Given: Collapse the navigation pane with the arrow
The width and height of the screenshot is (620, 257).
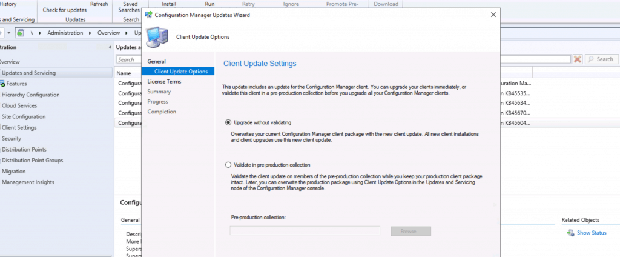Looking at the screenshot, I should (x=110, y=47).
